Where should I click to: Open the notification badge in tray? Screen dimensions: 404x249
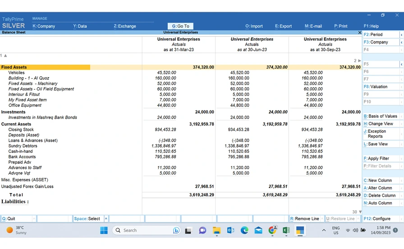395,230
